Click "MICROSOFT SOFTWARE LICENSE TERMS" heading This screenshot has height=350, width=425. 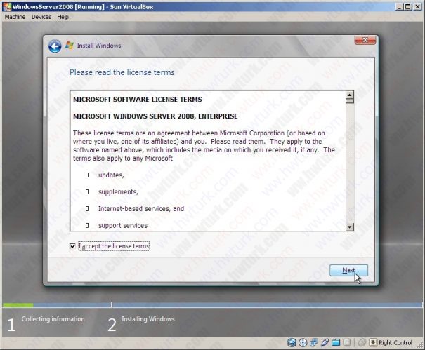(138, 100)
